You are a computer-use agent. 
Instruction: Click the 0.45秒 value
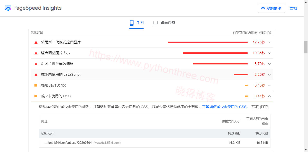[x=260, y=85]
